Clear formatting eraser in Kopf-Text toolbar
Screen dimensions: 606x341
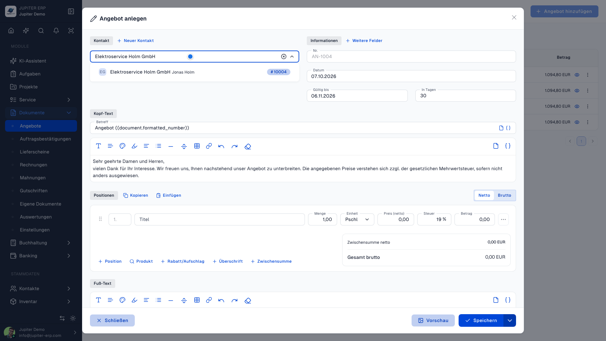(248, 146)
